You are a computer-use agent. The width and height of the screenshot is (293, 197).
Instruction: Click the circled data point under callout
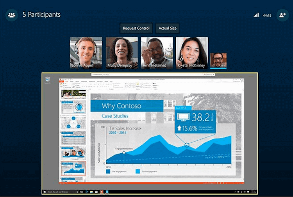(187, 145)
